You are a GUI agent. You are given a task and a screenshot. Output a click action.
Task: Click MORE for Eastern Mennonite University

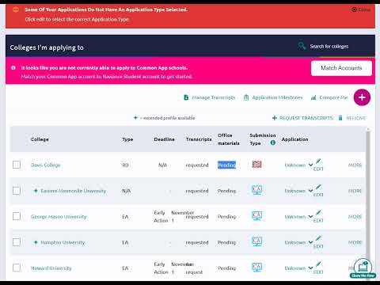[355, 191]
